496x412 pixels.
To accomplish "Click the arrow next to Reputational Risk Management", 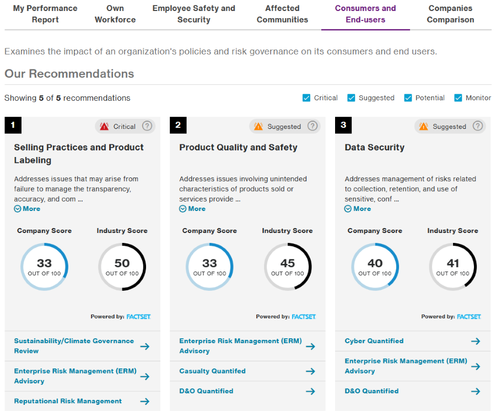I will (145, 401).
